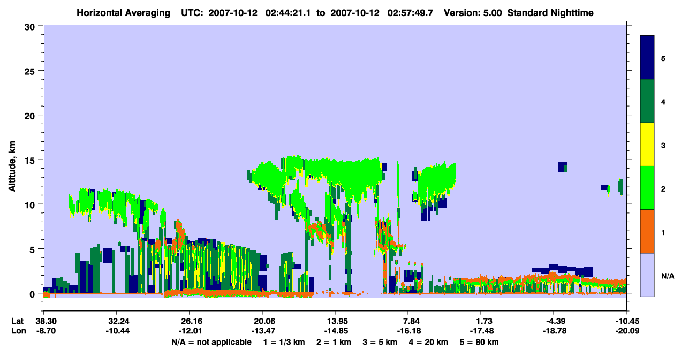The width and height of the screenshot is (696, 357).
Task: Click the end time '02:57:49.7' in title
Action: 412,13
